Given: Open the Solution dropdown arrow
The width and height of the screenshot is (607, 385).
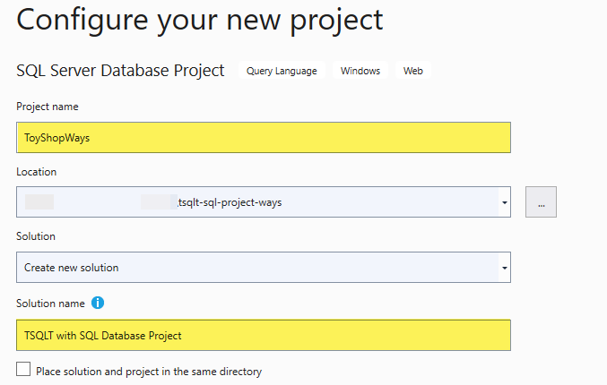Looking at the screenshot, I should 506,267.
